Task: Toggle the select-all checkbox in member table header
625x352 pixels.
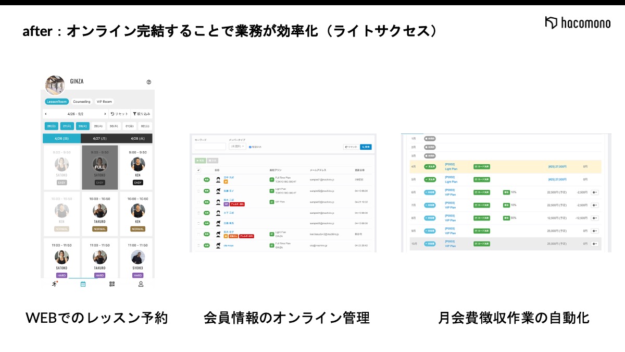Action: [198, 170]
